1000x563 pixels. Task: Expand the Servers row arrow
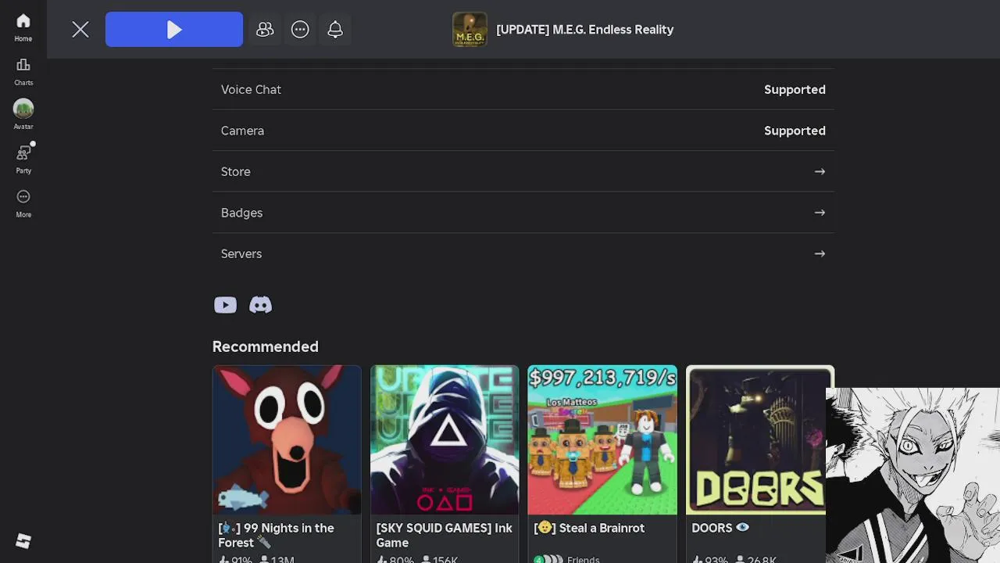tap(820, 253)
